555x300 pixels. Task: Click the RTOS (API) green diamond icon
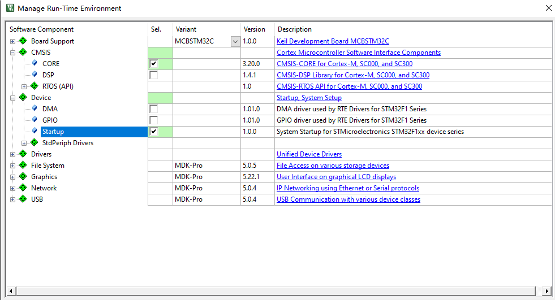[x=35, y=86]
